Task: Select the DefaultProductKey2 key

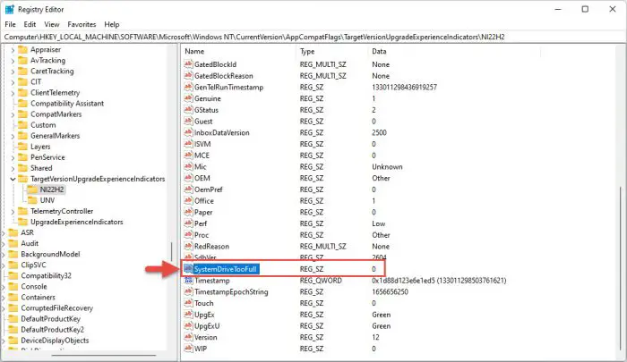Action: 52,330
